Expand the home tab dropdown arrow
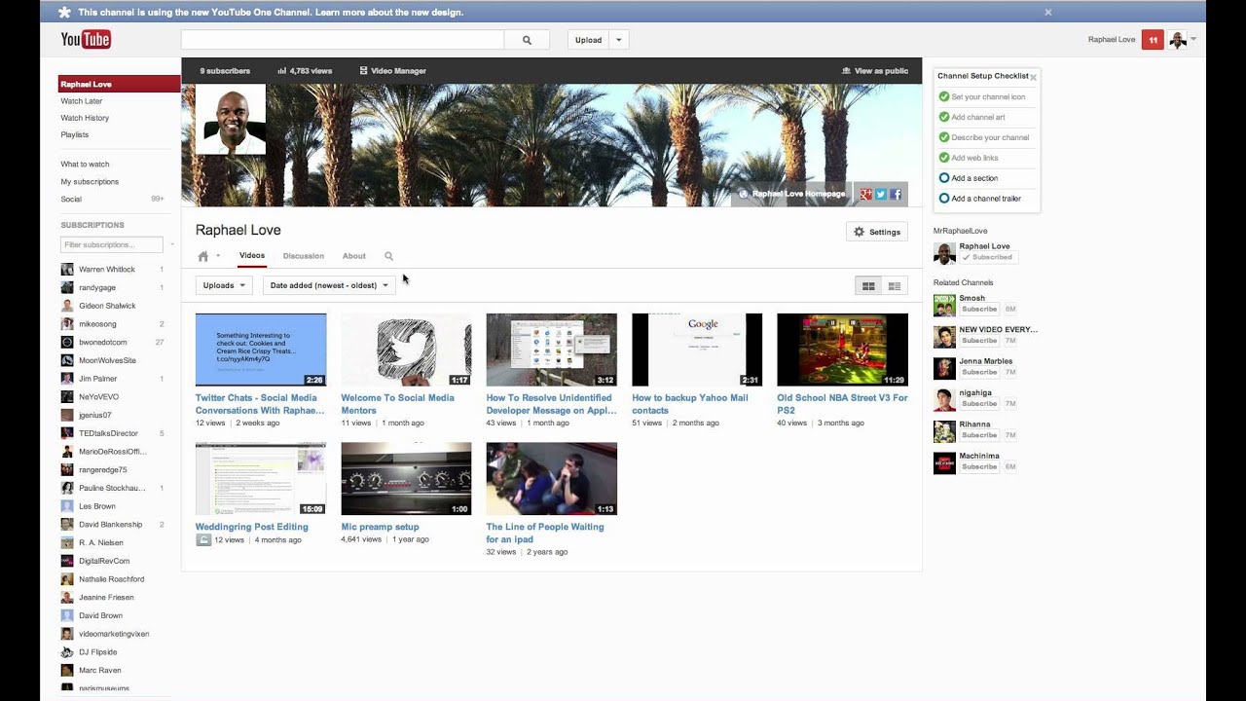This screenshot has width=1246, height=701. (x=218, y=256)
